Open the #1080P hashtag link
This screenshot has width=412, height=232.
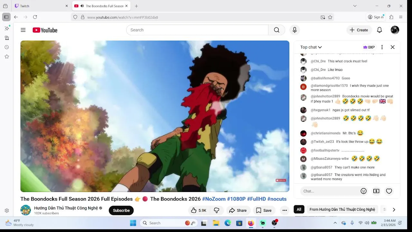click(236, 199)
